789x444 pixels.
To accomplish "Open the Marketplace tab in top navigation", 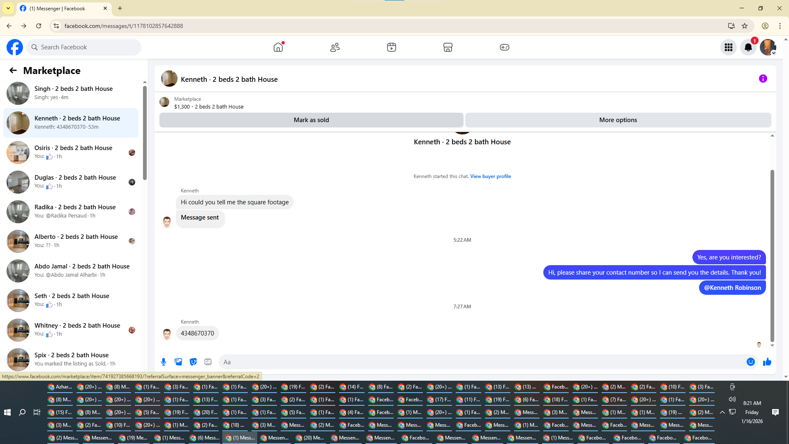I will [448, 47].
